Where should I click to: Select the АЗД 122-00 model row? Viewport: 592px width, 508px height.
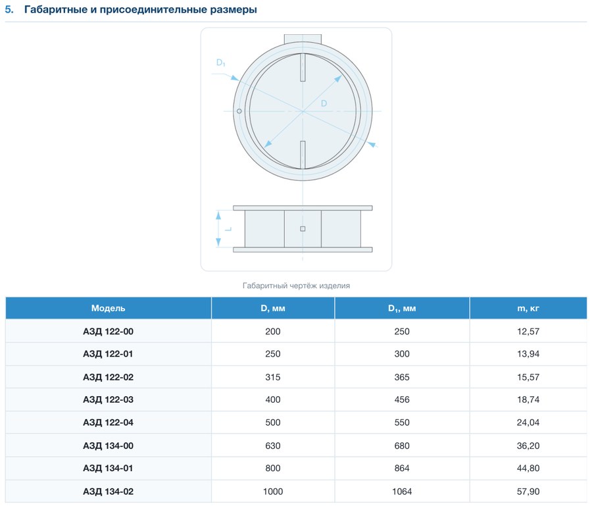[x=296, y=331]
